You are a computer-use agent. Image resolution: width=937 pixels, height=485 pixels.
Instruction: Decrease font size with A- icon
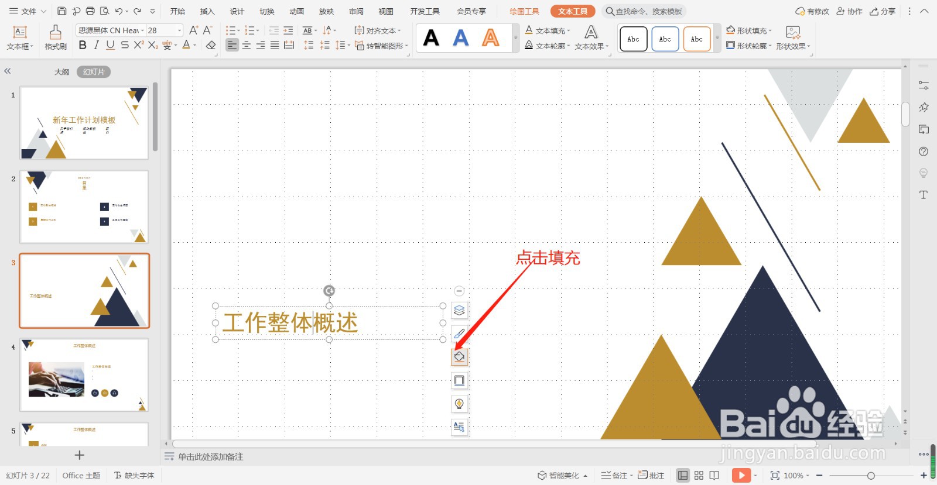pos(207,30)
